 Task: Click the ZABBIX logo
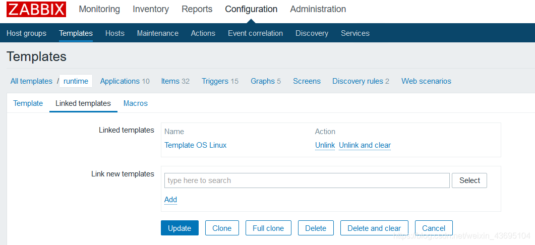point(36,9)
